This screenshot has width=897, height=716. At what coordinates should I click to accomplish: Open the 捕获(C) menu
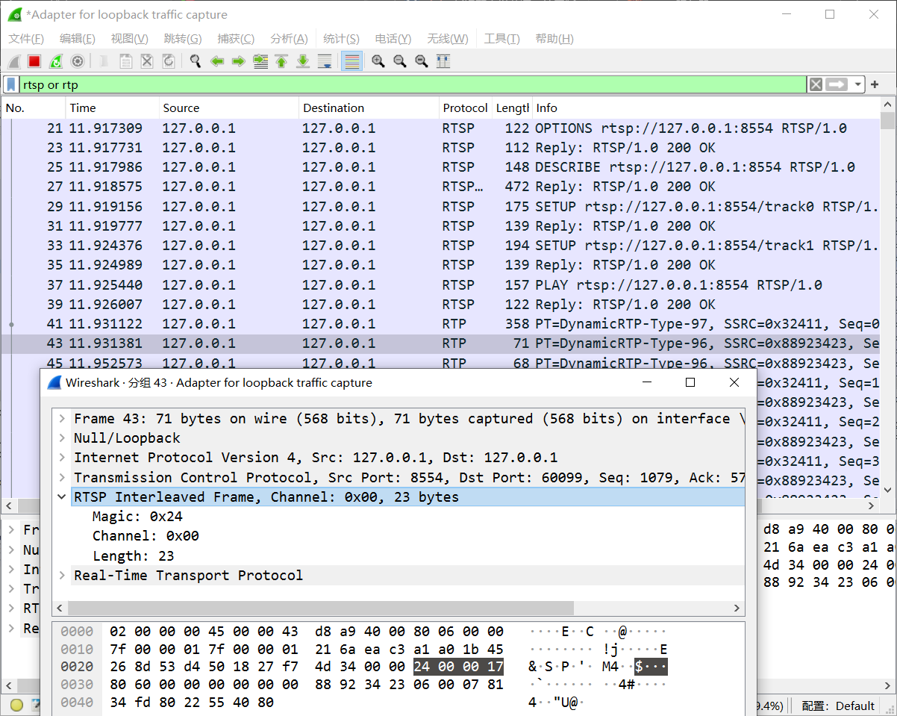click(236, 39)
